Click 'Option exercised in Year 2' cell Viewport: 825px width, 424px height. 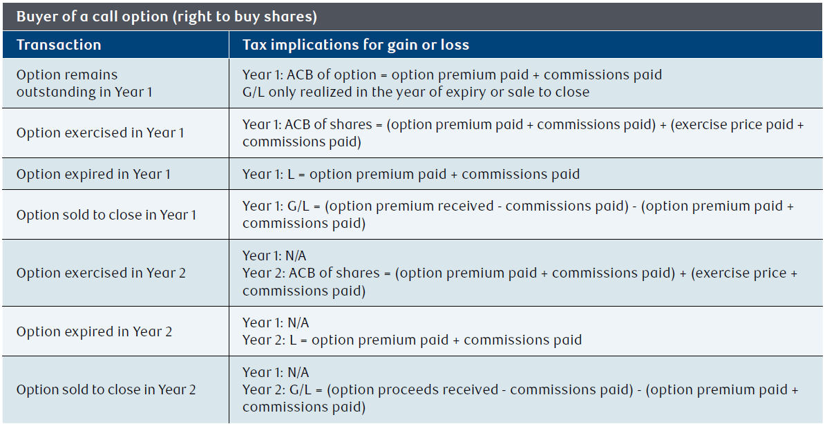tap(116, 273)
